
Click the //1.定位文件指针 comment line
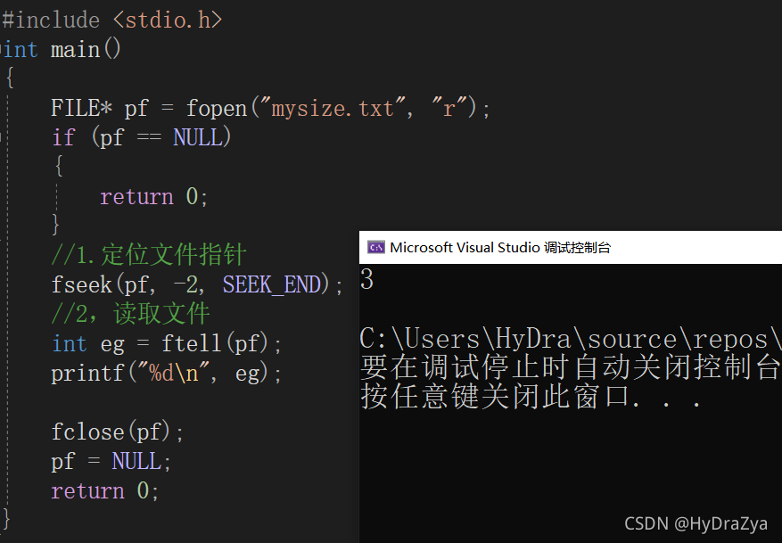[x=149, y=255]
